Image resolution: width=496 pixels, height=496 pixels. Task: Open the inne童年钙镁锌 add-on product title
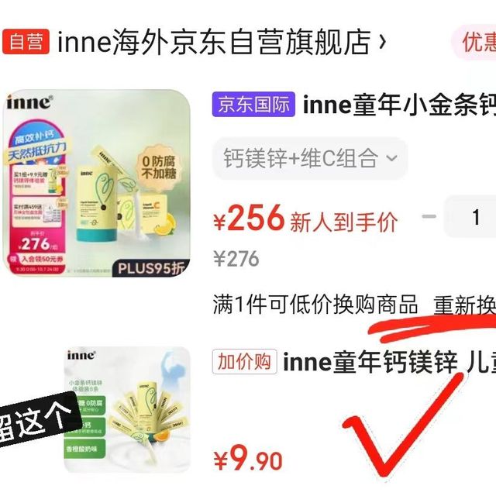pos(389,362)
